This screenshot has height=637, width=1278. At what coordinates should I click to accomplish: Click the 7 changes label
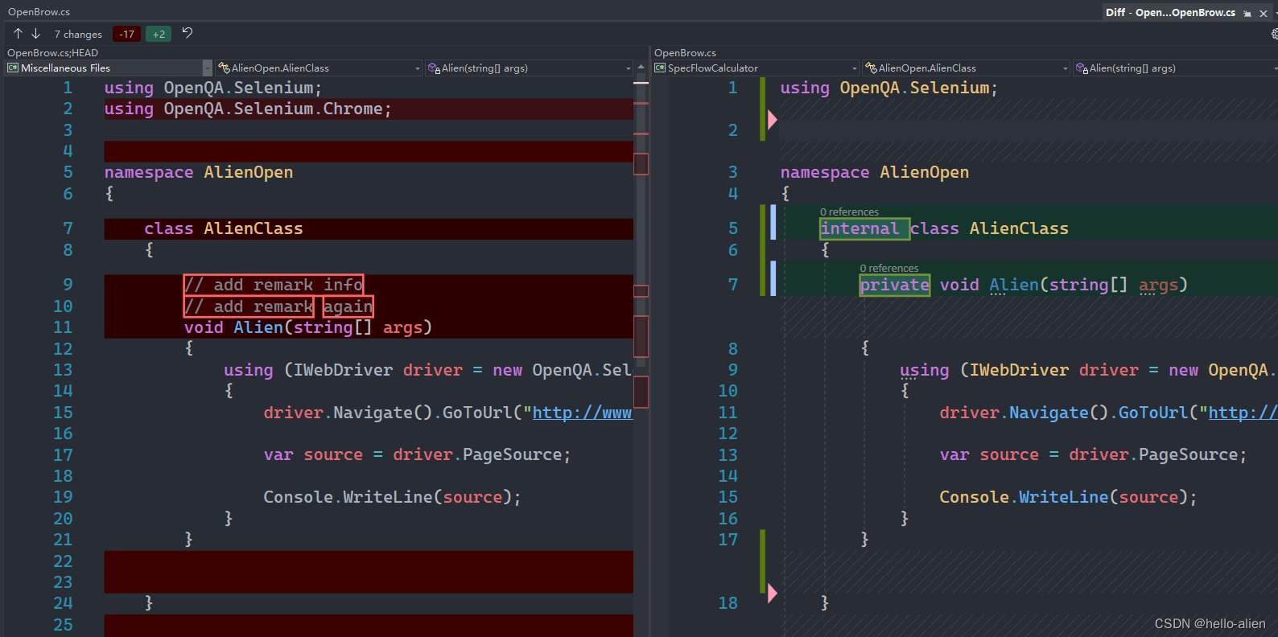[x=78, y=35]
